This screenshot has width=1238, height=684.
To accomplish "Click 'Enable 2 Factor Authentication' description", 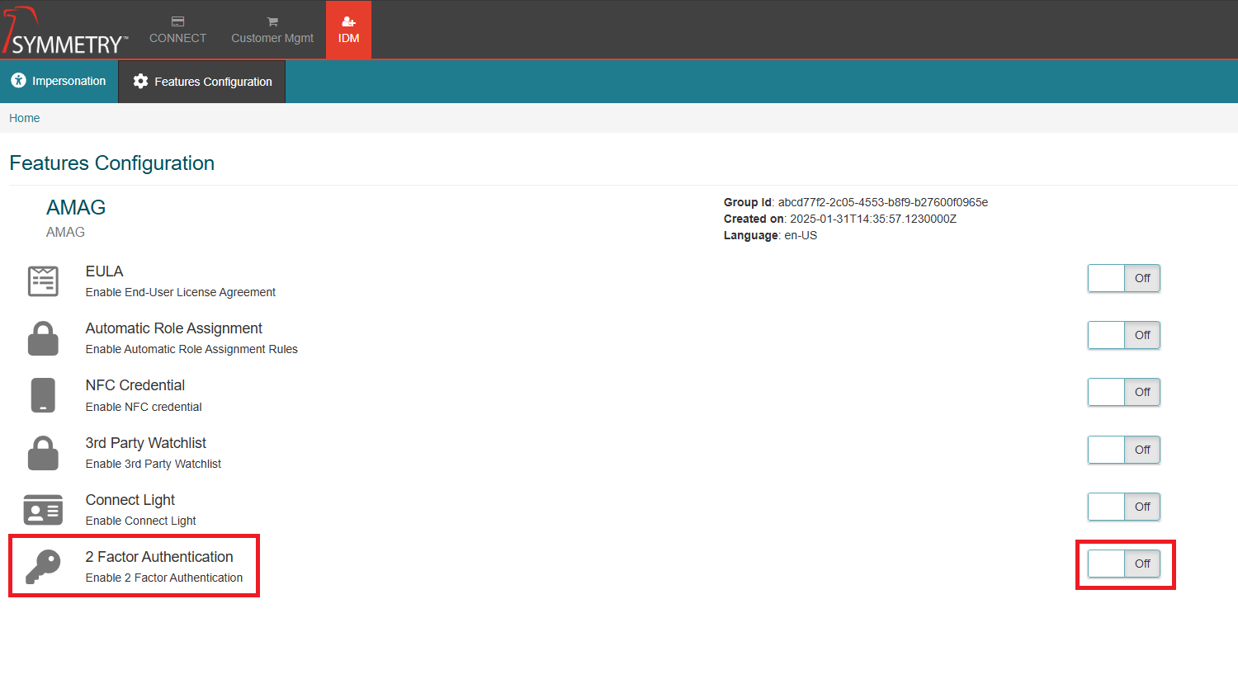I will 164,578.
